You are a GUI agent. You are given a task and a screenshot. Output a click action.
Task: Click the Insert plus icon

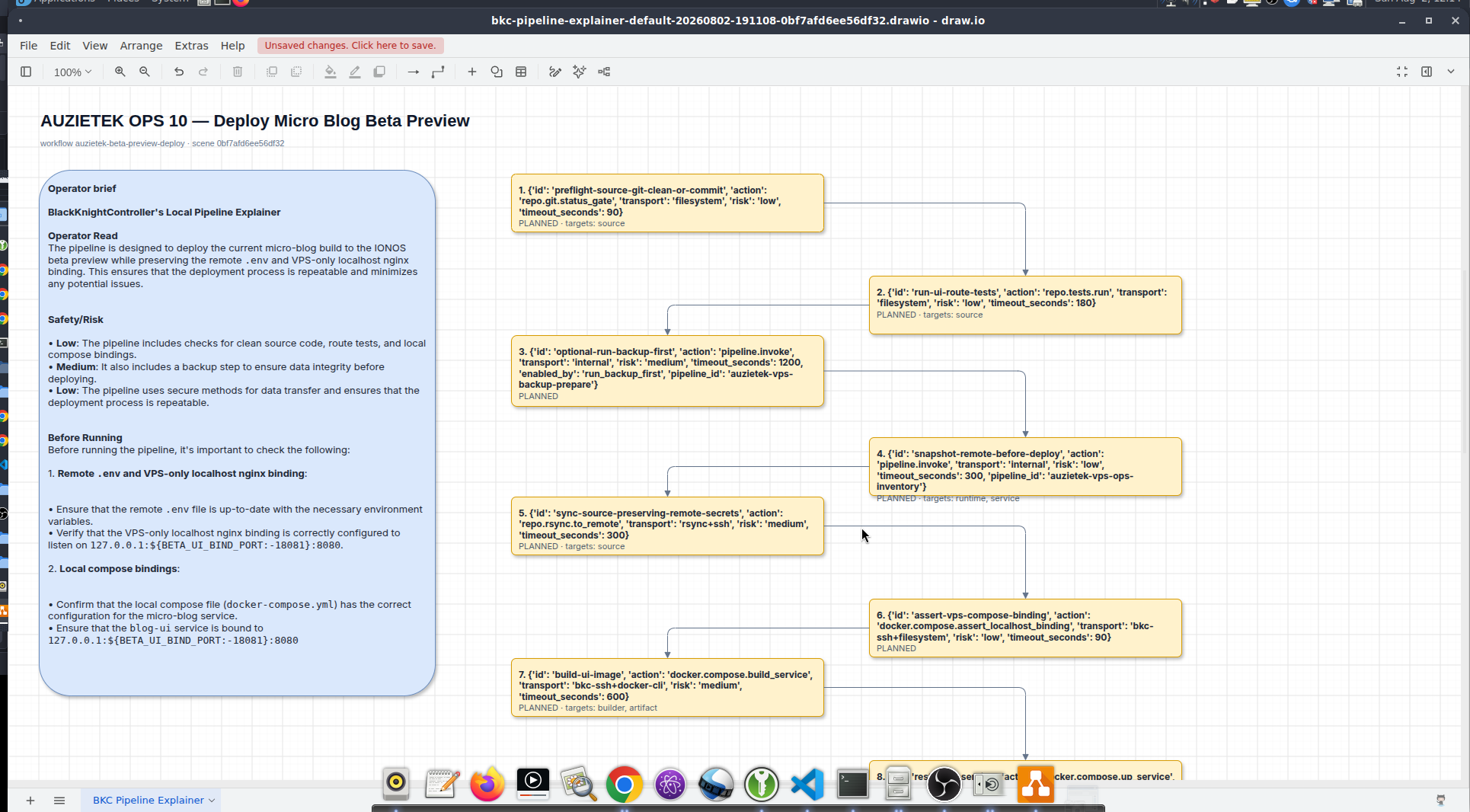(x=472, y=72)
